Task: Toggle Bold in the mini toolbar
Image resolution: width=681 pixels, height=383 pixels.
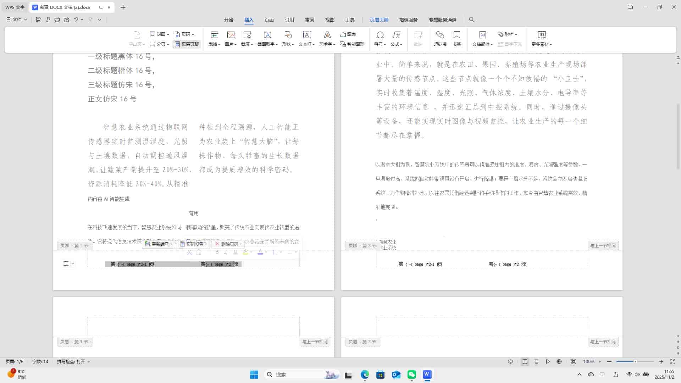Action: (x=217, y=252)
